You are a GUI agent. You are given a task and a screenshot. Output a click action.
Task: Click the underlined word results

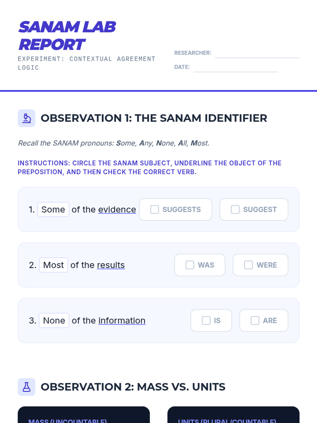(111, 265)
